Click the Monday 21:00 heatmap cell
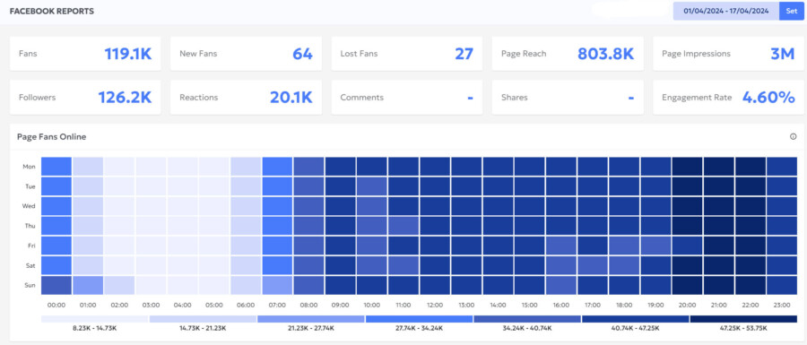 tap(719, 167)
